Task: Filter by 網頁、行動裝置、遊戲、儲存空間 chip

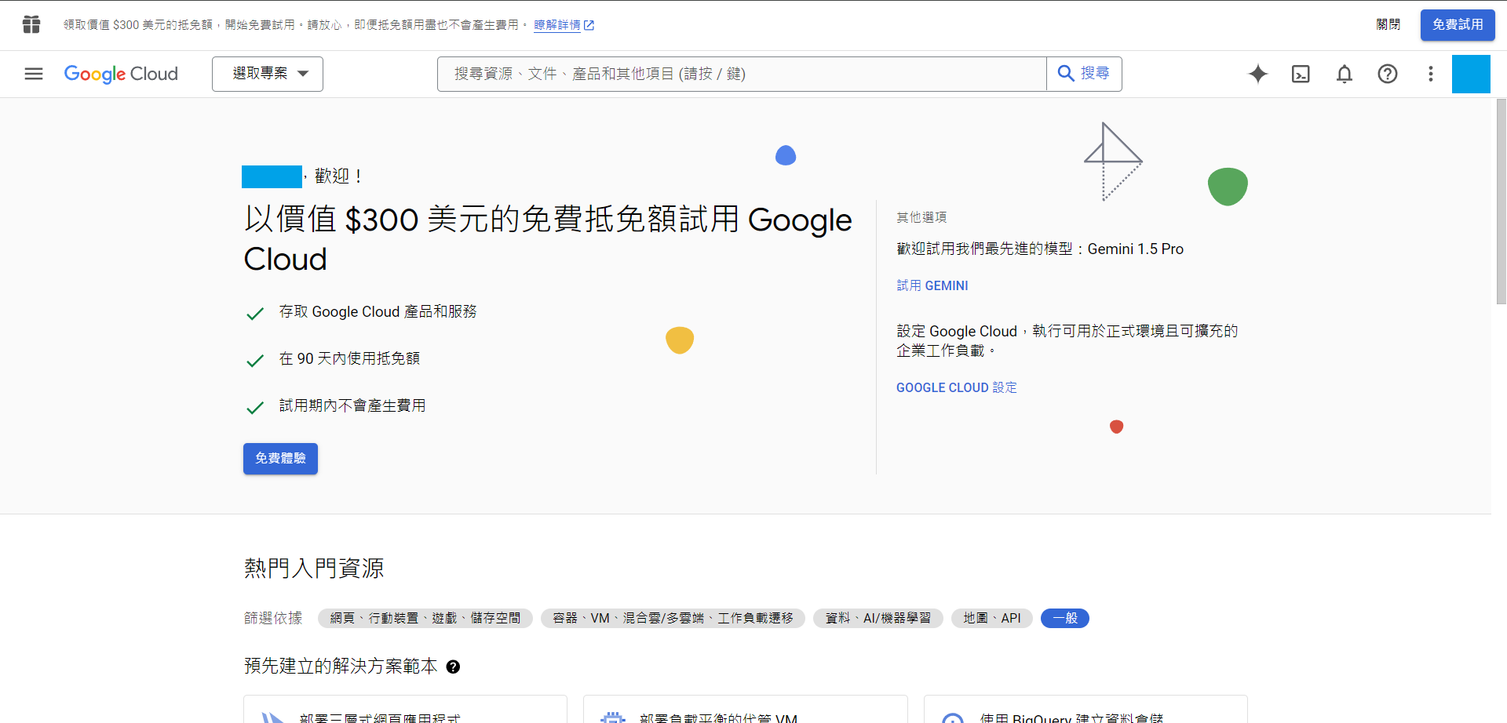Action: pos(425,618)
